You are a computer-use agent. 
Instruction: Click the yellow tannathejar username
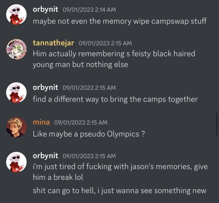click(x=54, y=43)
